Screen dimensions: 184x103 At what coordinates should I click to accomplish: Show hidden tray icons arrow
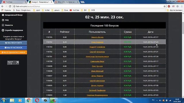pyautogui.click(x=157, y=100)
